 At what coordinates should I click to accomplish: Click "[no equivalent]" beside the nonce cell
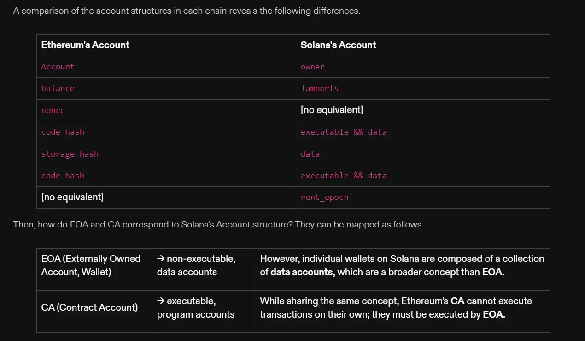click(x=423, y=110)
